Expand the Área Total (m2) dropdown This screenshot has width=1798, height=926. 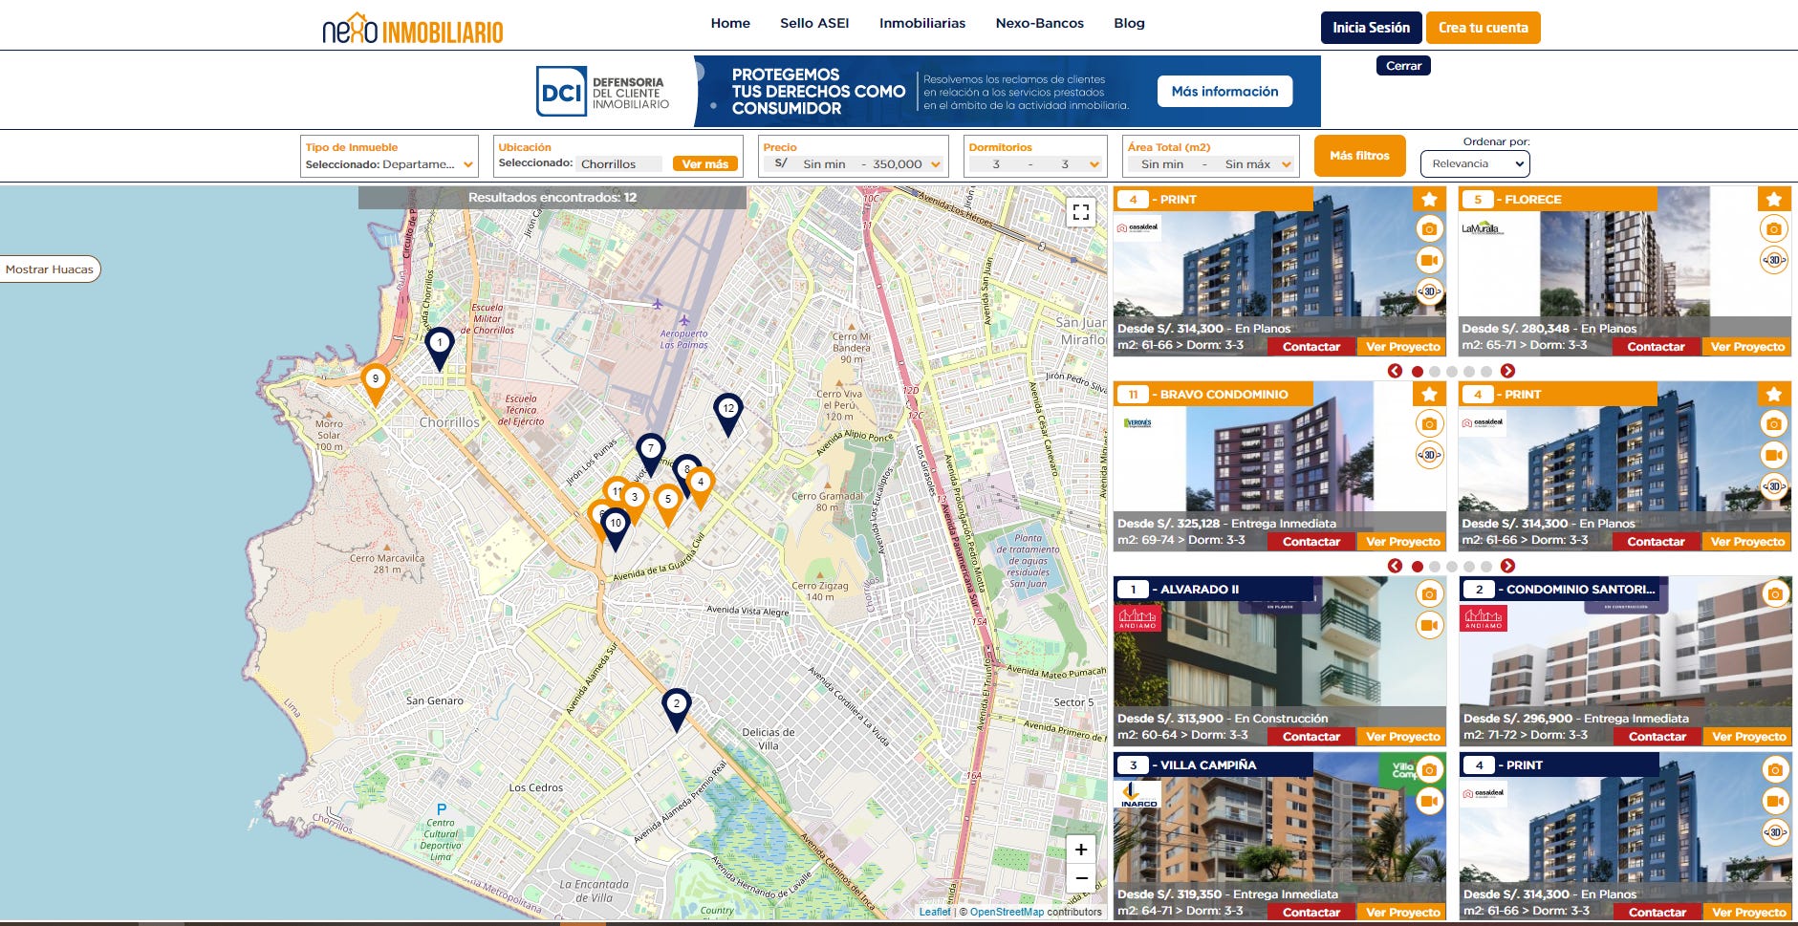click(1211, 156)
